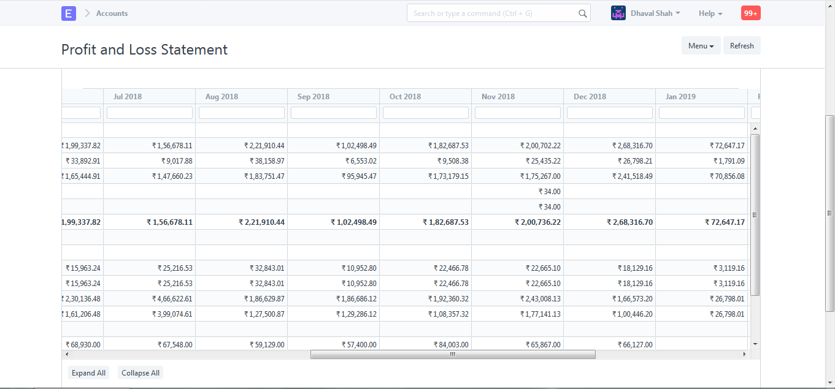
Task: Select the ₹ 67,548.00 cell
Action: (150, 344)
